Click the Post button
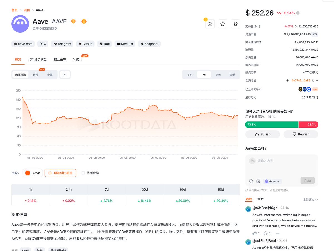Screen dimensions: 334x251 click(308, 181)
